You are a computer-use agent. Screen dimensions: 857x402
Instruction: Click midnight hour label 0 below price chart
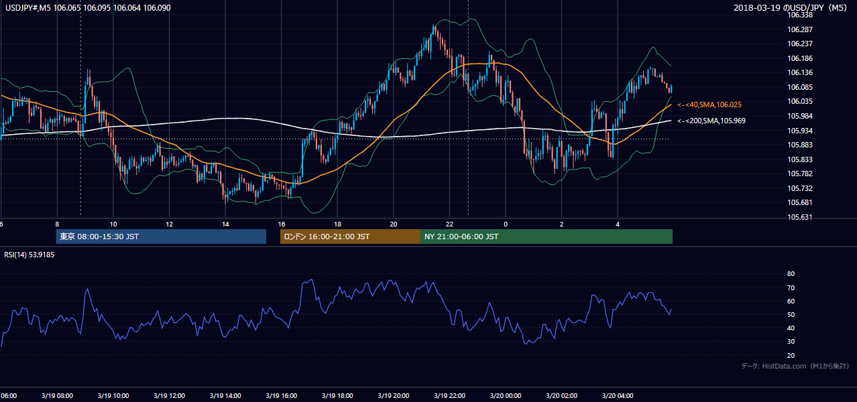[506, 224]
